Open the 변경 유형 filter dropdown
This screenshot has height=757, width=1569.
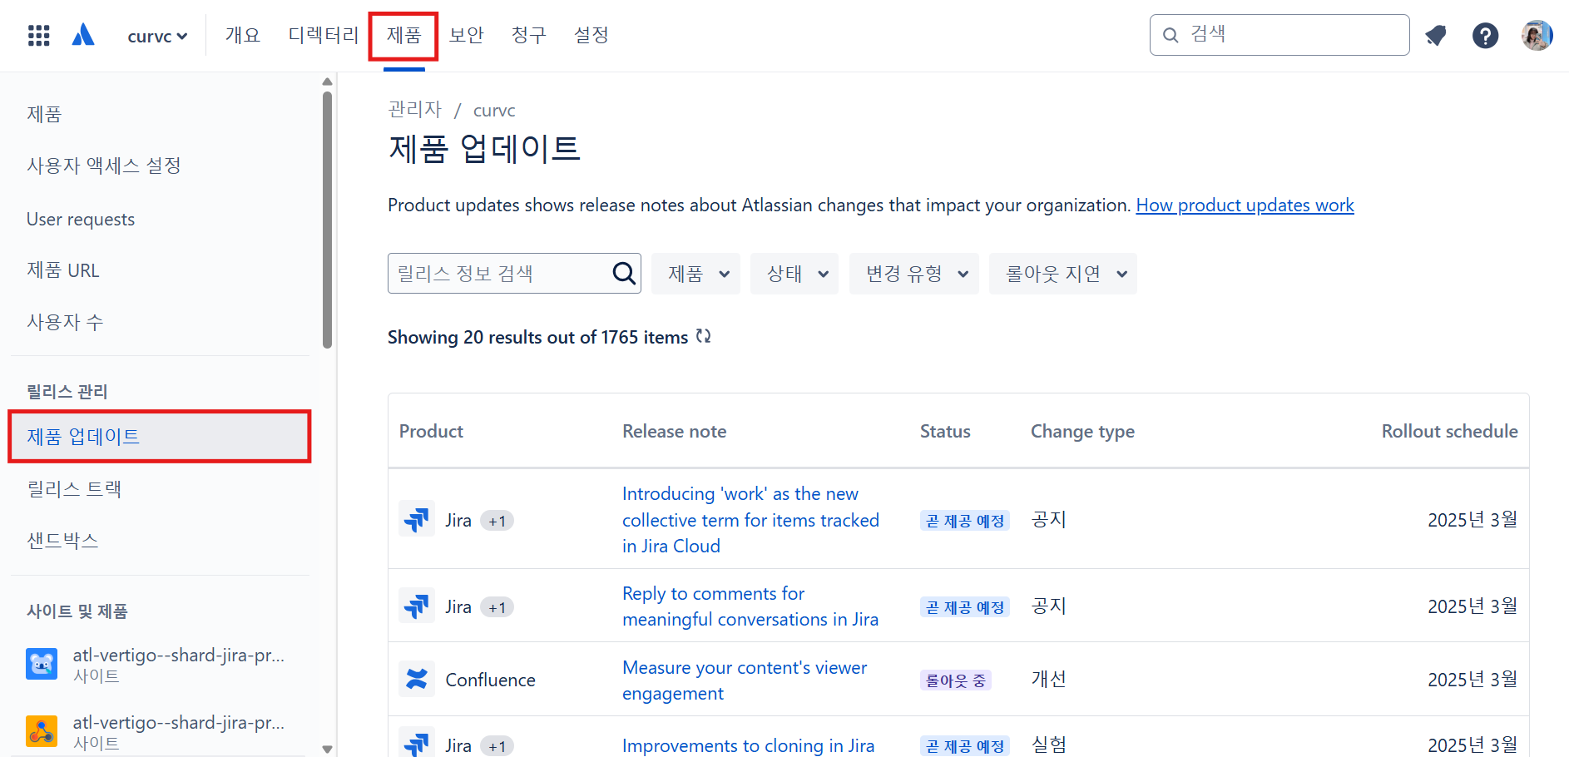(914, 274)
